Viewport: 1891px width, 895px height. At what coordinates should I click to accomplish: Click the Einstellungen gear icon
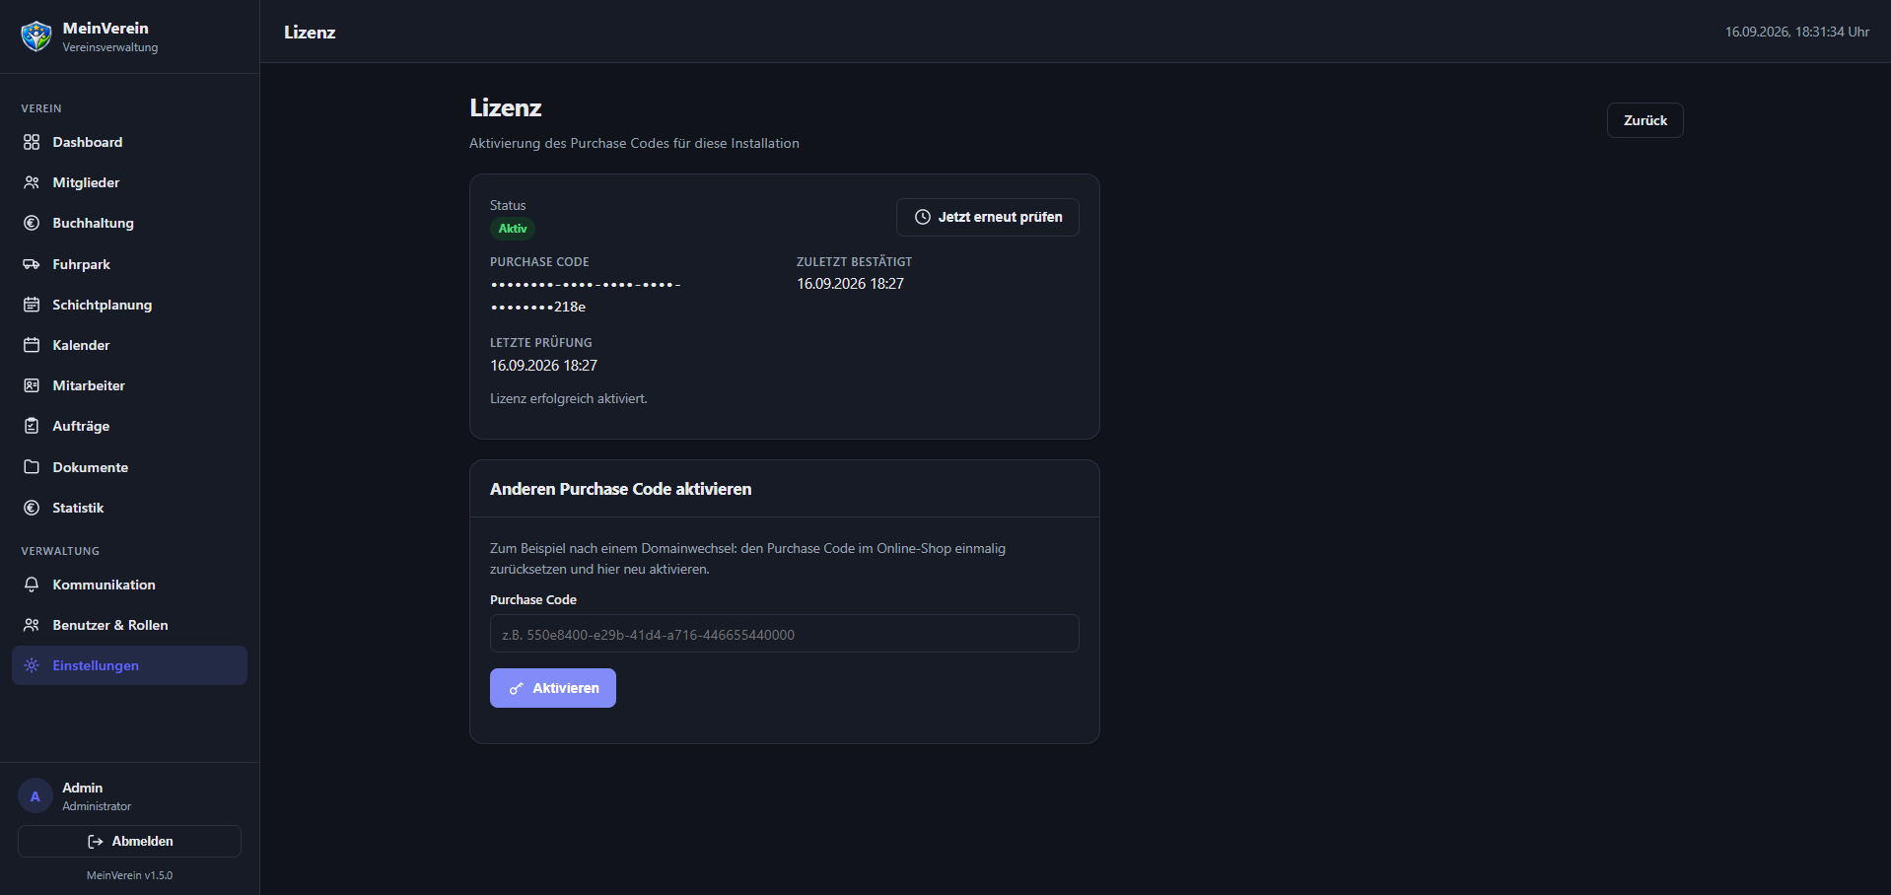32,665
